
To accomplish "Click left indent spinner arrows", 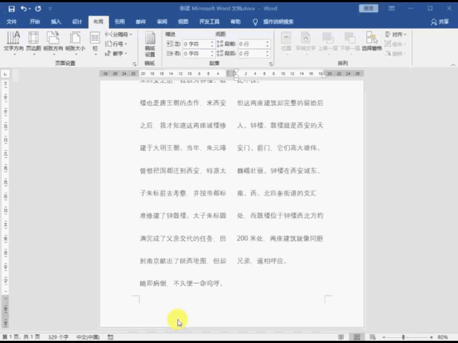I will pos(213,44).
